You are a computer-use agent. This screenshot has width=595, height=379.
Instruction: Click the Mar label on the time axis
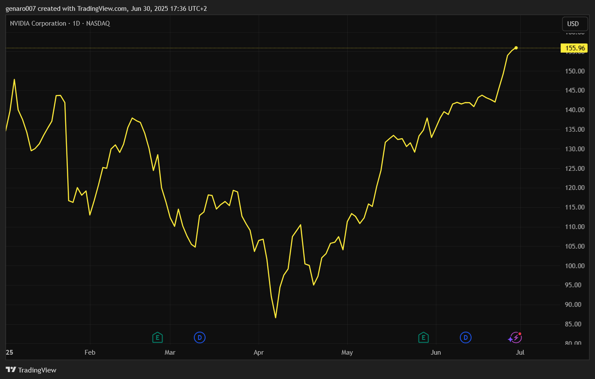pos(170,352)
